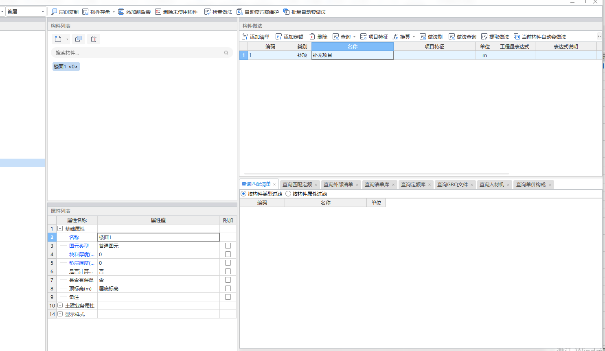The width and height of the screenshot is (605, 351).
Task: Click the 添加前后缀 toolbar icon
Action: [121, 12]
